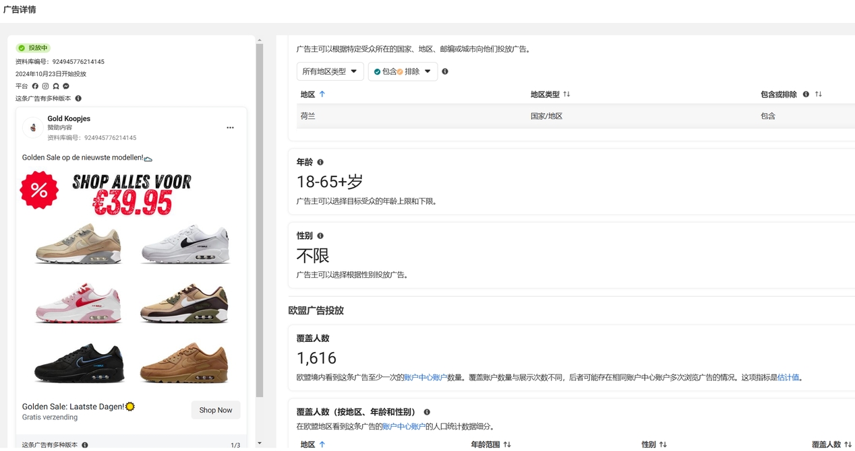Click the ad panel scroll down arrow
The width and height of the screenshot is (855, 451).
click(260, 444)
